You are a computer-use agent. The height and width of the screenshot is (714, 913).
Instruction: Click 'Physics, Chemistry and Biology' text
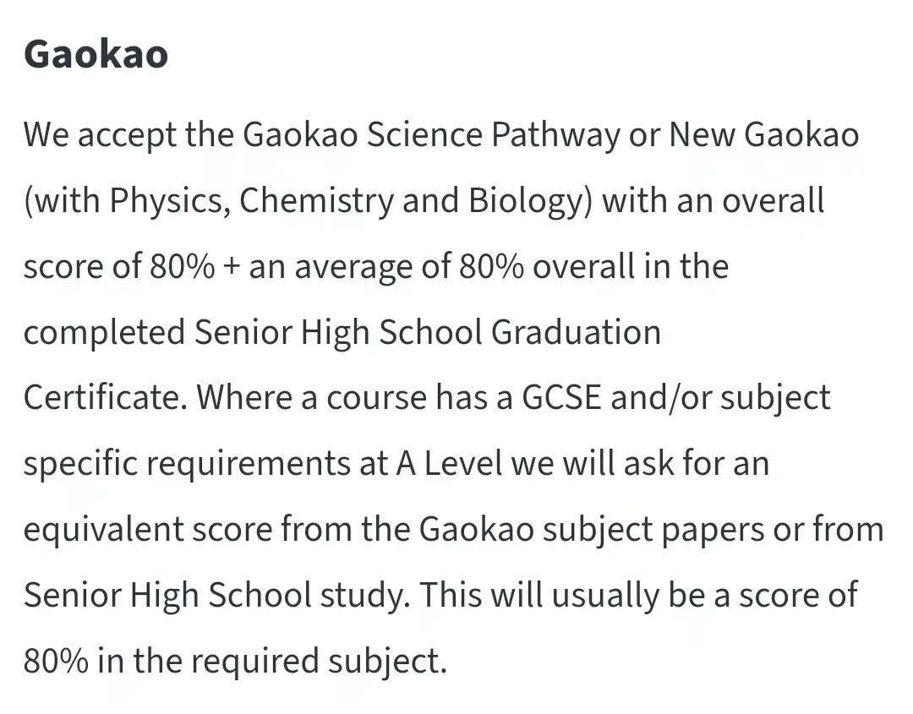(347, 201)
